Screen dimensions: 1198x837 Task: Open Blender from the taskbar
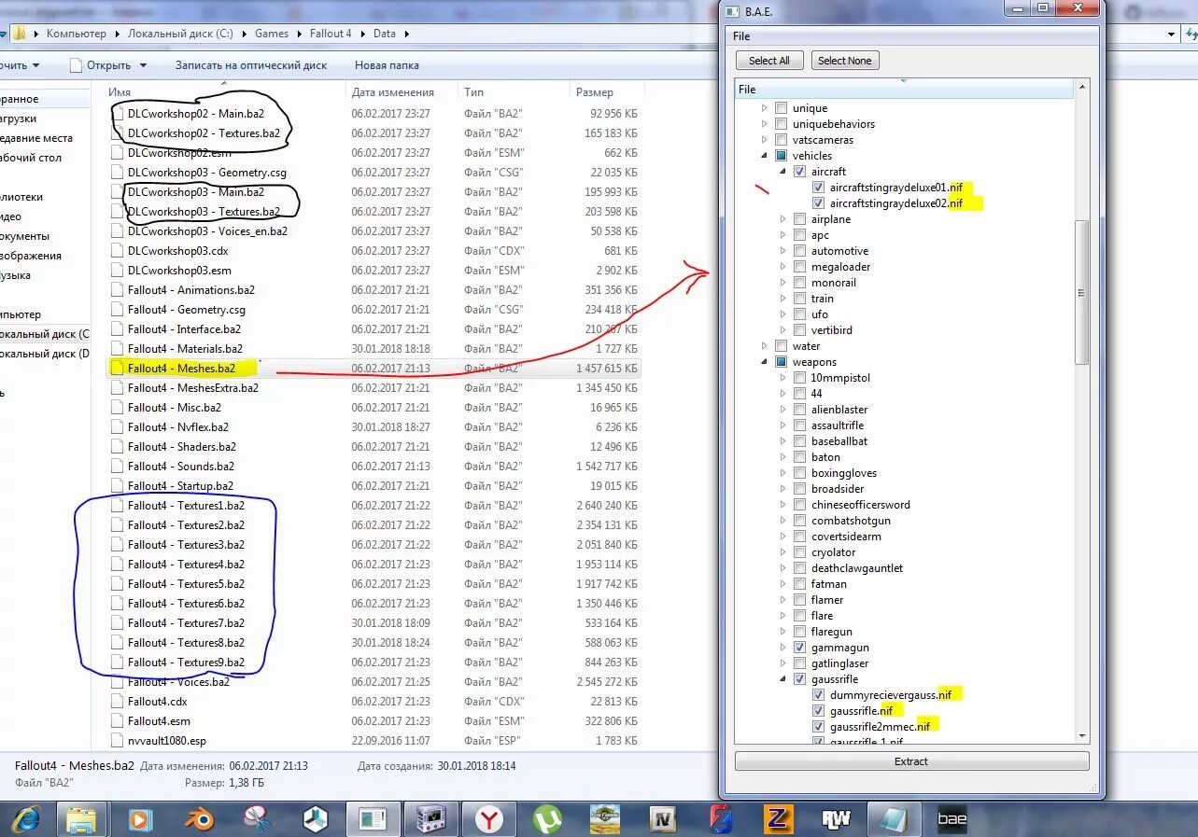click(198, 819)
